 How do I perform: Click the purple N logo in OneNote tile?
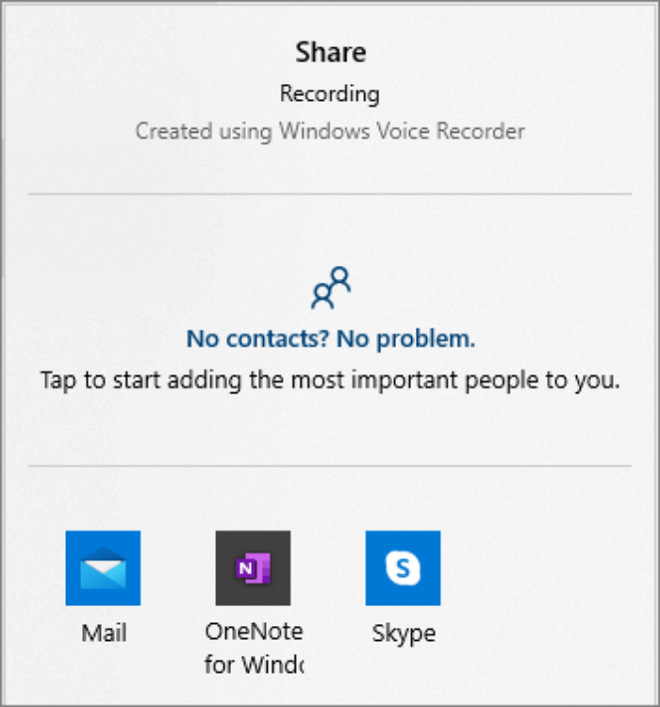coord(252,571)
